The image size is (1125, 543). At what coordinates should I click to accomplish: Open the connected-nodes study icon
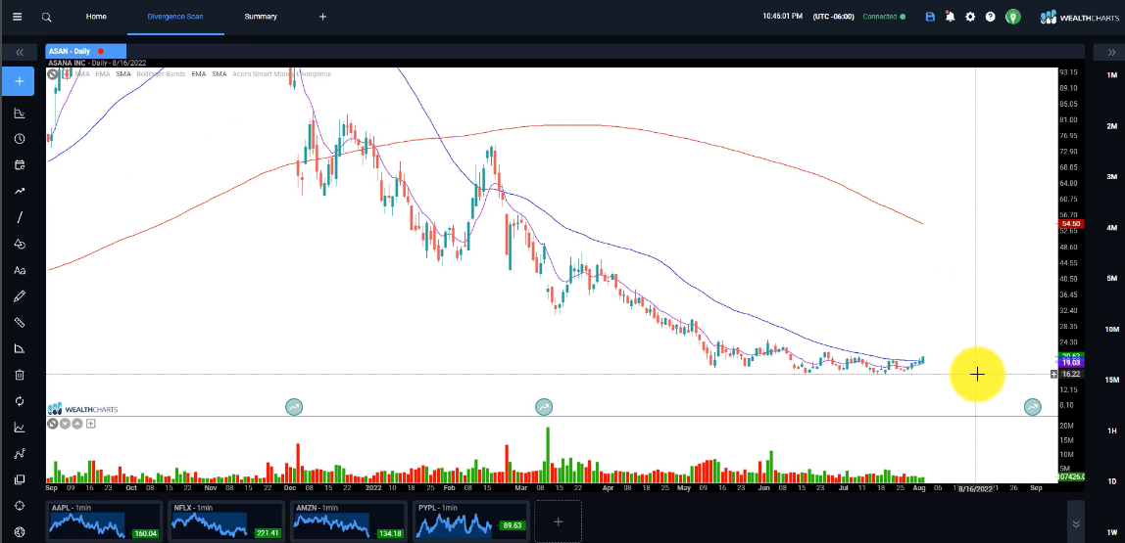[20, 453]
